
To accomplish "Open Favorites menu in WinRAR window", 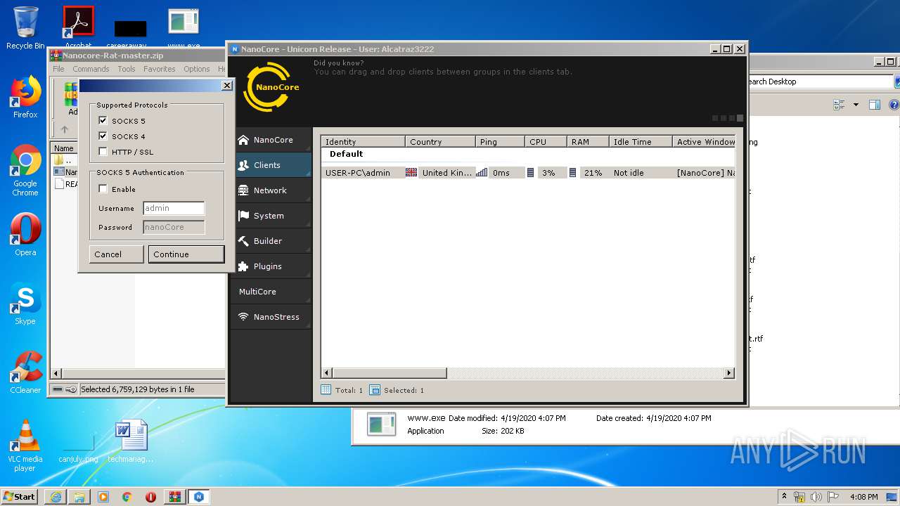I will (x=160, y=69).
